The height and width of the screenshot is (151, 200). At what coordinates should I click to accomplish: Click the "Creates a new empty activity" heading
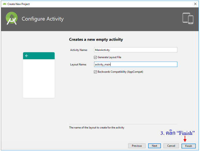click(x=96, y=39)
